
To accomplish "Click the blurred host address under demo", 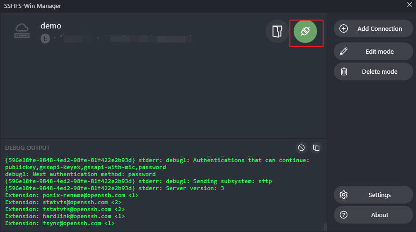I will pyautogui.click(x=121, y=38).
